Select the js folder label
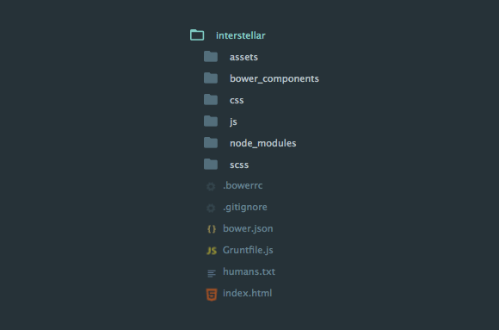The height and width of the screenshot is (330, 499). 233,121
